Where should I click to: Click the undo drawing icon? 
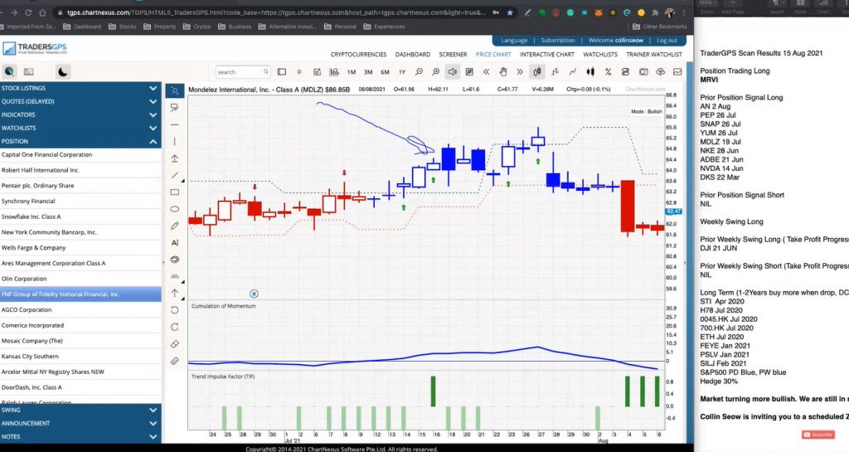pos(174,310)
